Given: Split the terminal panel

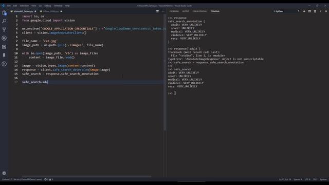Looking at the screenshot, I should [x=309, y=11].
